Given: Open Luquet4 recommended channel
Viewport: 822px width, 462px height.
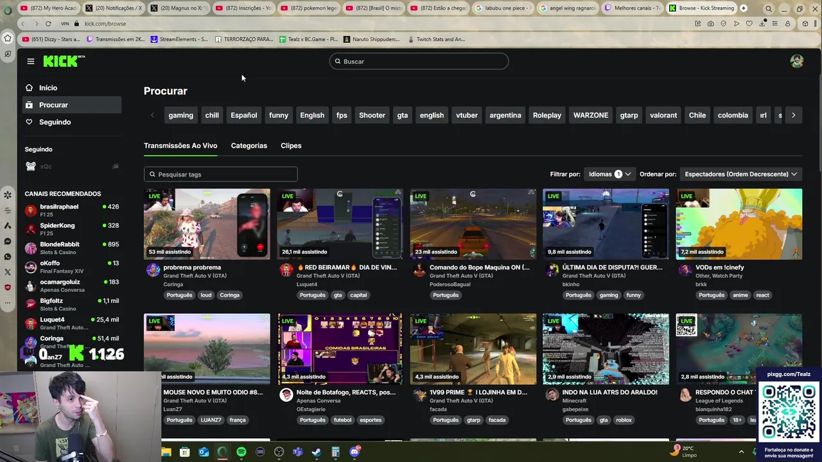Looking at the screenshot, I should pos(72,323).
